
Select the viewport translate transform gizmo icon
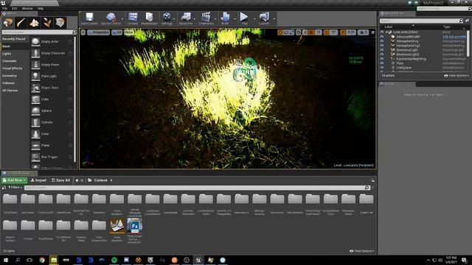point(280,32)
